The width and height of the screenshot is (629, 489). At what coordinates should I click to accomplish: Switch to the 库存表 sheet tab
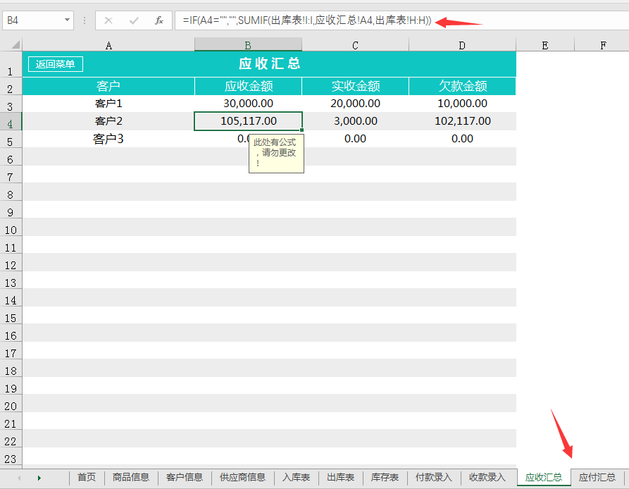385,477
